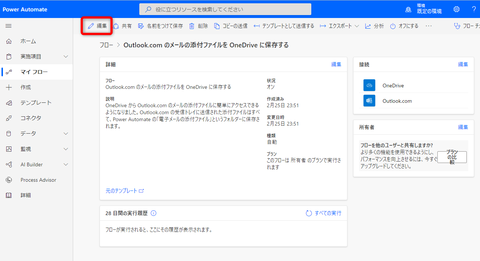Image resolution: width=480 pixels, height=261 pixels.
Task: Collapse the navigation with the hamburger menu
Action: pyautogui.click(x=8, y=26)
